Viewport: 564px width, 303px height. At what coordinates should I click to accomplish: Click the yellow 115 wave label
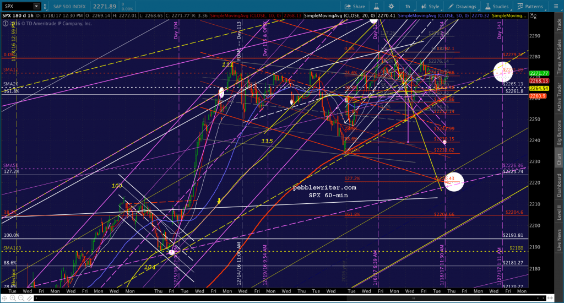pyautogui.click(x=267, y=141)
